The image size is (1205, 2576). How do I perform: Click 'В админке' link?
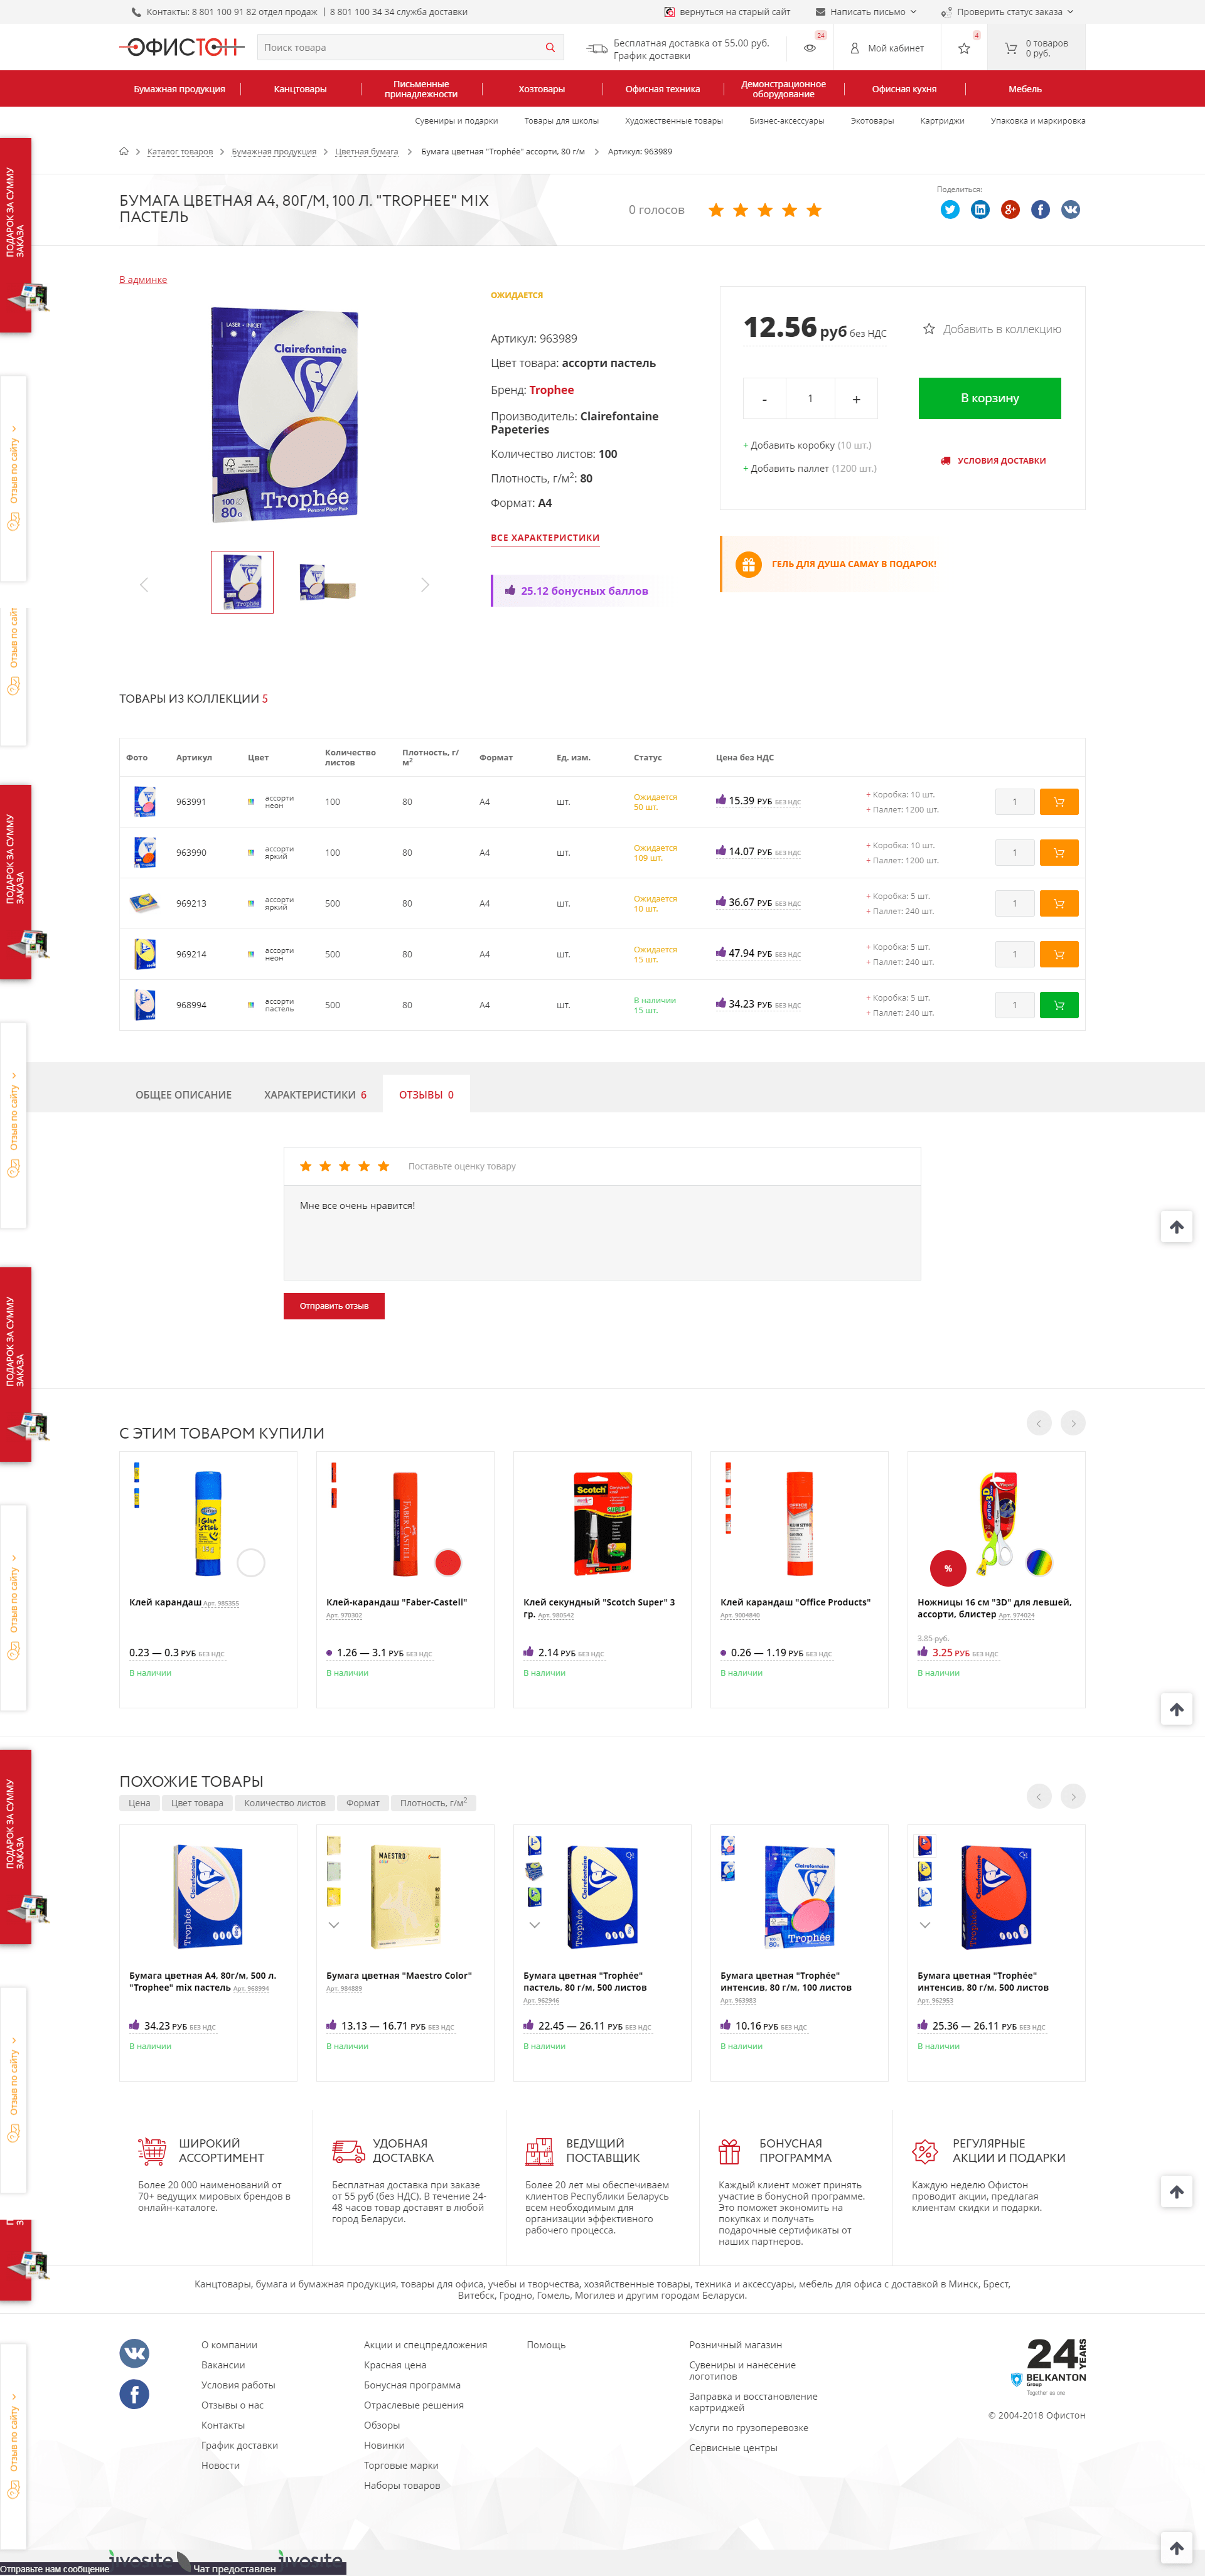point(143,280)
